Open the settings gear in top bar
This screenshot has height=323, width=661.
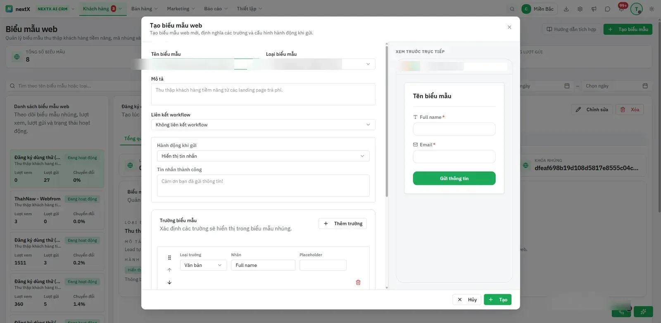point(580,9)
